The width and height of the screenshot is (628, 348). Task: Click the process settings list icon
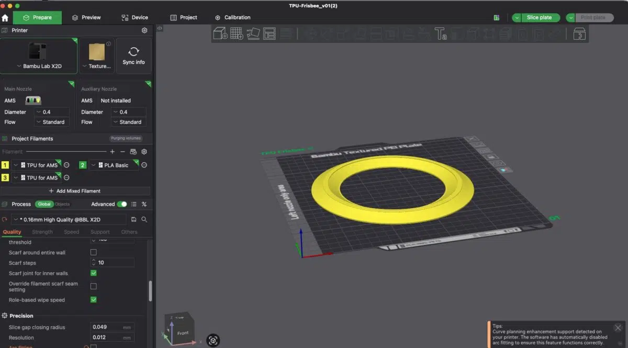[134, 204]
